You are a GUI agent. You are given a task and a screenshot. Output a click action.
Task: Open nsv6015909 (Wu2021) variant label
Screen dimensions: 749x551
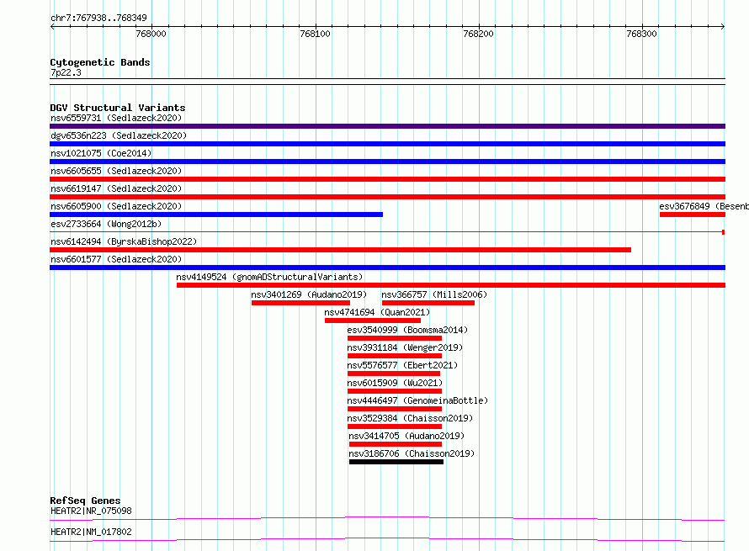point(395,383)
